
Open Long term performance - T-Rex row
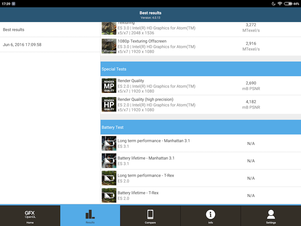coord(200,178)
